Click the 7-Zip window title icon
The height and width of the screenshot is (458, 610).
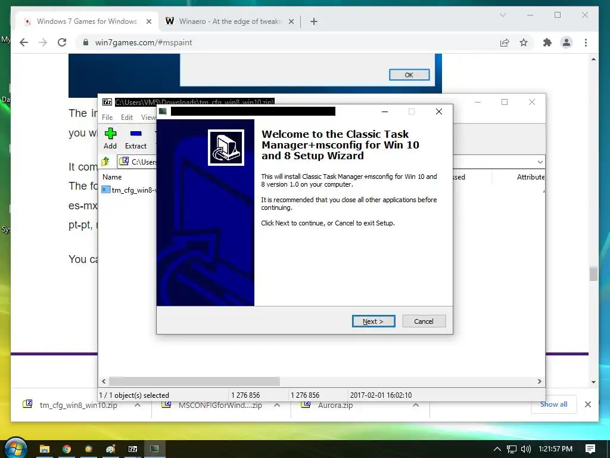107,102
